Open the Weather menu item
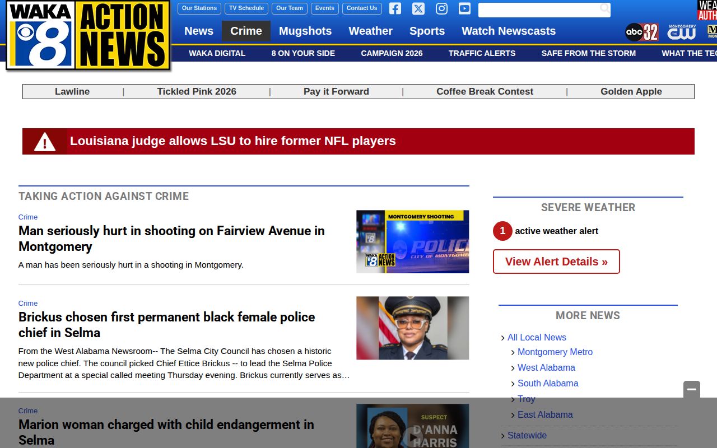 (x=370, y=31)
